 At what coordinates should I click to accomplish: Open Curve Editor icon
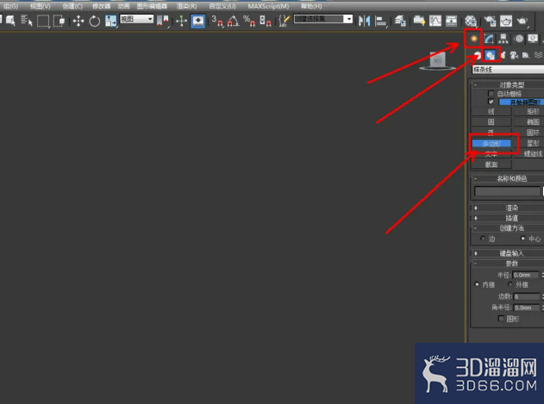coord(435,21)
